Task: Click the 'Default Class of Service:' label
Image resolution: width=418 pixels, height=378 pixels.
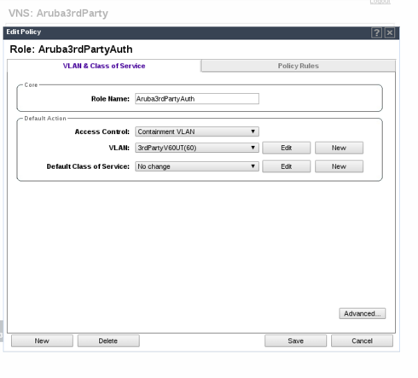Action: [x=88, y=166]
